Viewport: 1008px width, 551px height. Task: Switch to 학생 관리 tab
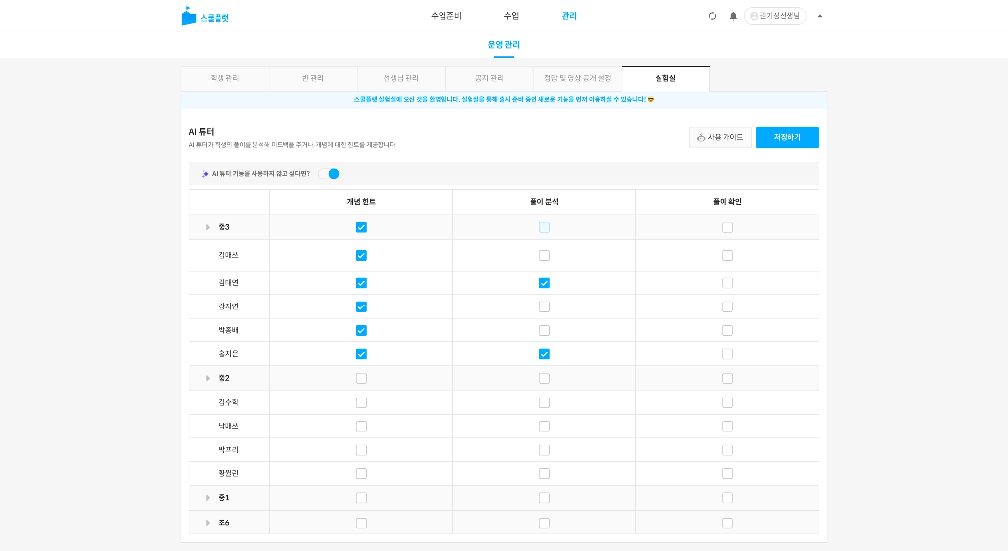coord(225,78)
